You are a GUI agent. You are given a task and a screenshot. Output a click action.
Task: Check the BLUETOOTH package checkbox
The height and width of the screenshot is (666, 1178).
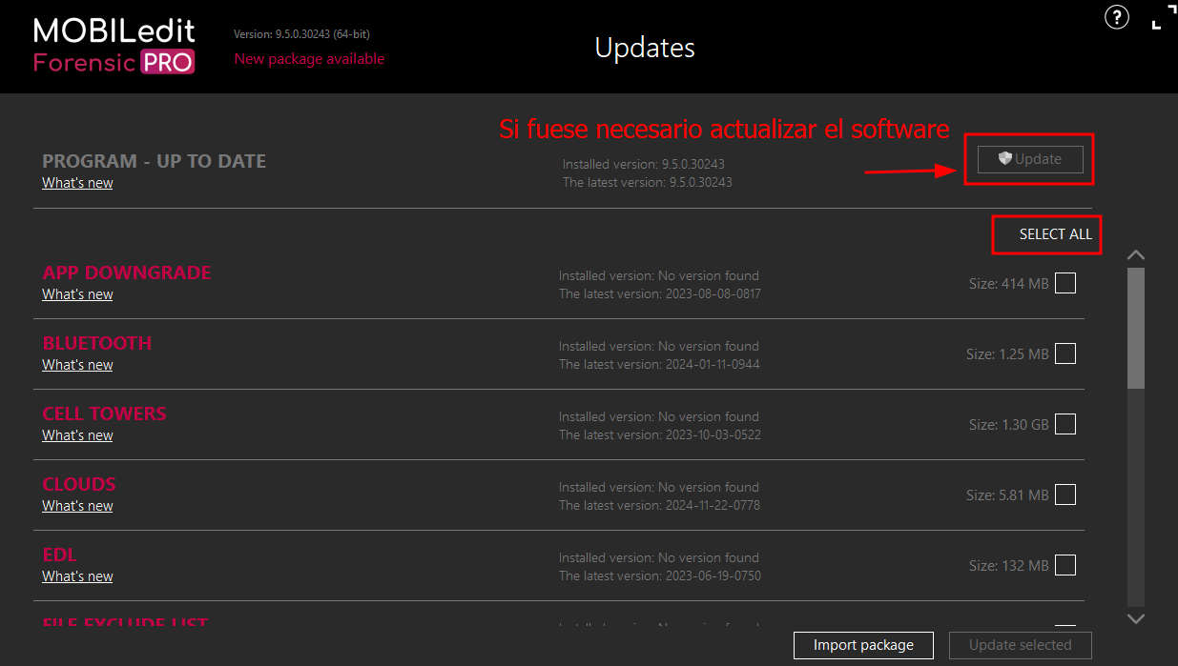coord(1065,353)
